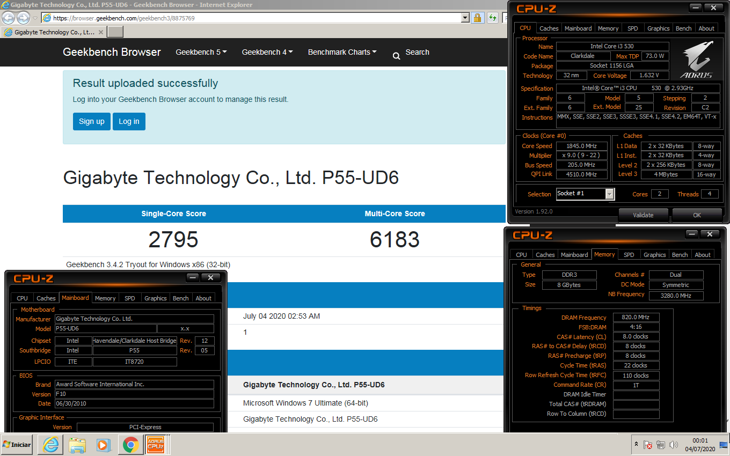Screen dimensions: 730x456
Task: Click the OK button in CPU-Z CPU window
Action: (x=697, y=215)
